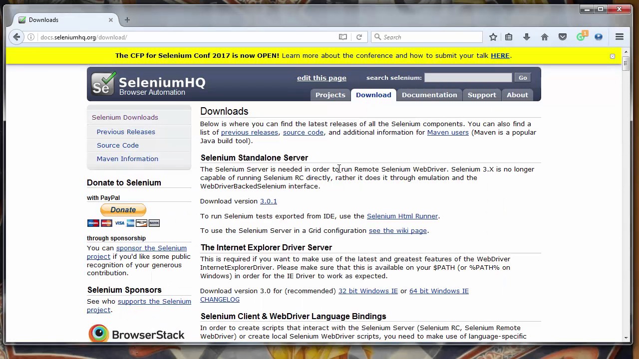Viewport: 639px width, 359px height.
Task: Open the Firefox hamburger menu
Action: 620,37
